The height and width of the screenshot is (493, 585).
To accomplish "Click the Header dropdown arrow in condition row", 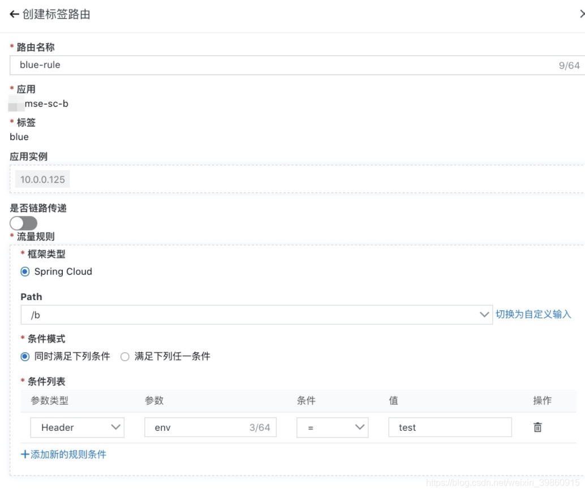I will click(x=115, y=427).
